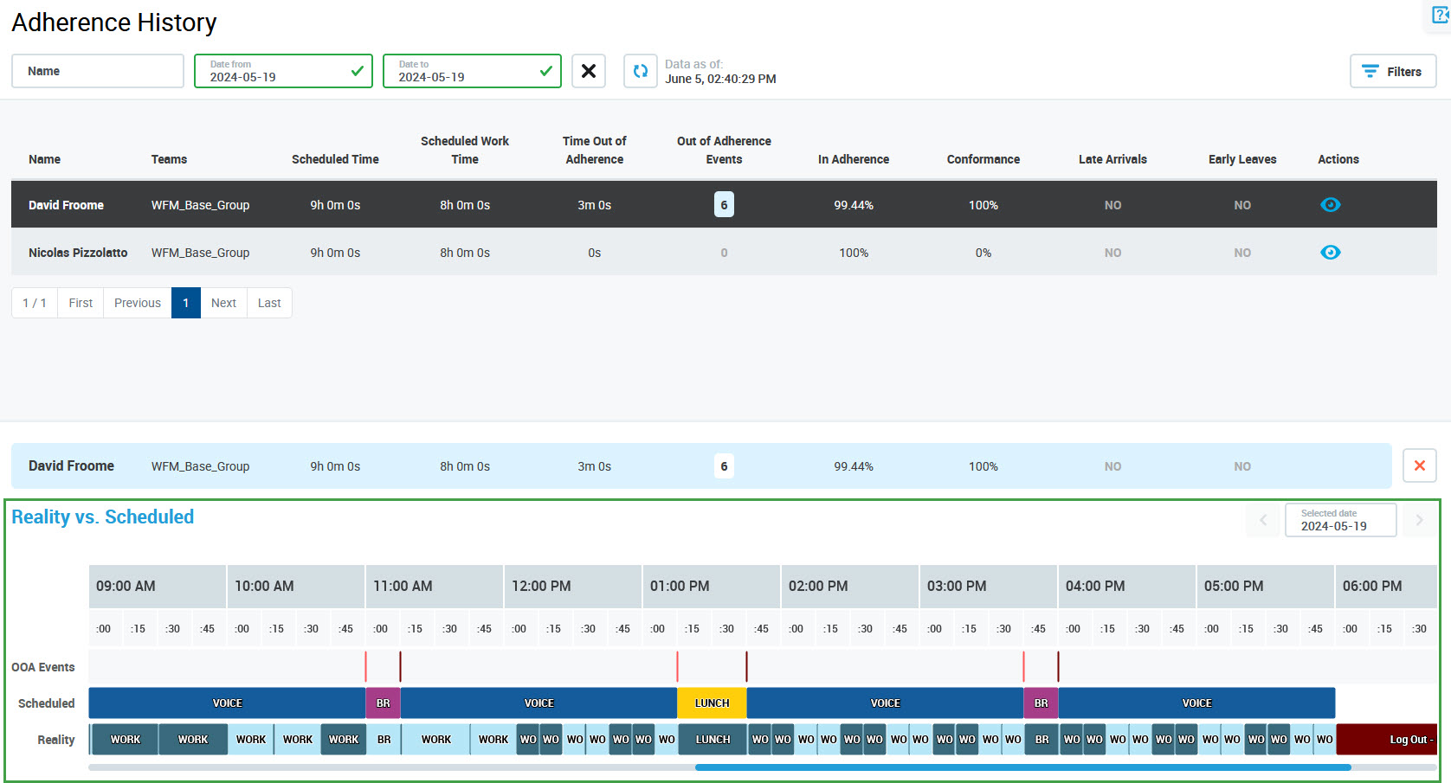
Task: Clear the date range with X icon
Action: [x=589, y=71]
